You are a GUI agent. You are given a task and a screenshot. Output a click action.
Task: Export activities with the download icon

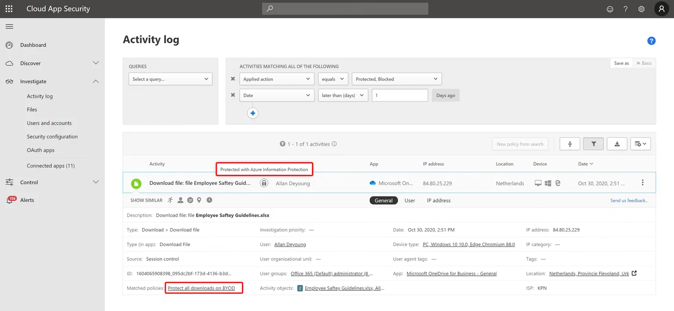click(617, 143)
